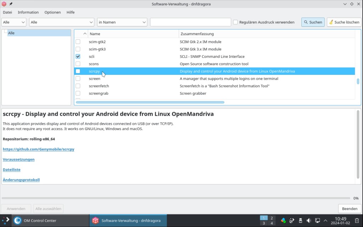Open the removable devices tray icon
The width and height of the screenshot is (363, 227).
coord(301,221)
